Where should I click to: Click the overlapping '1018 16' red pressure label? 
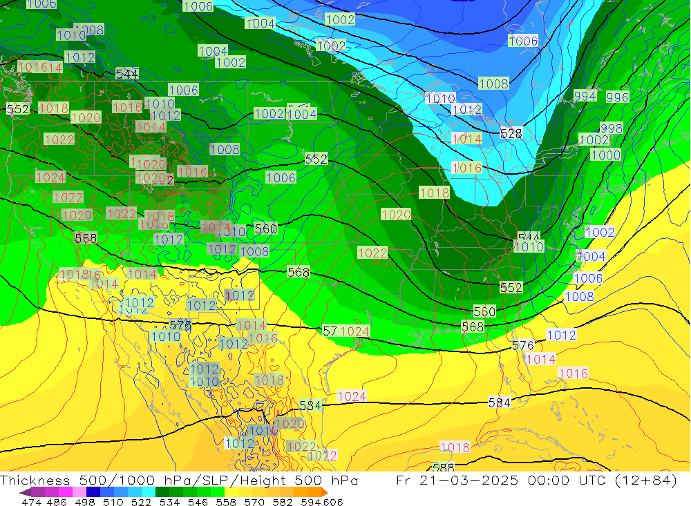pyautogui.click(x=80, y=274)
